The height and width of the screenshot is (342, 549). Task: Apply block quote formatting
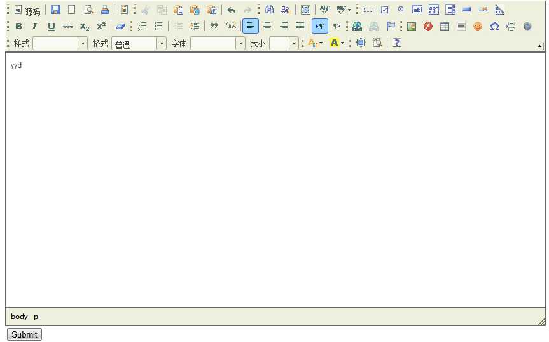coord(214,26)
